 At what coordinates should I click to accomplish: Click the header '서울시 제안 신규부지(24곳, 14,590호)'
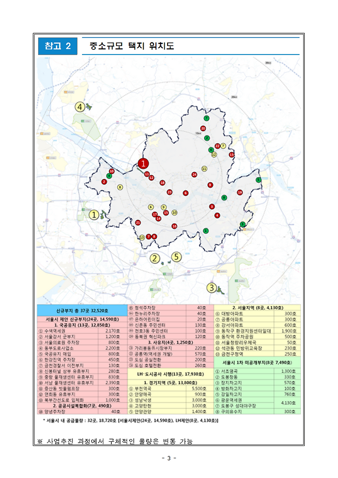[82, 320]
